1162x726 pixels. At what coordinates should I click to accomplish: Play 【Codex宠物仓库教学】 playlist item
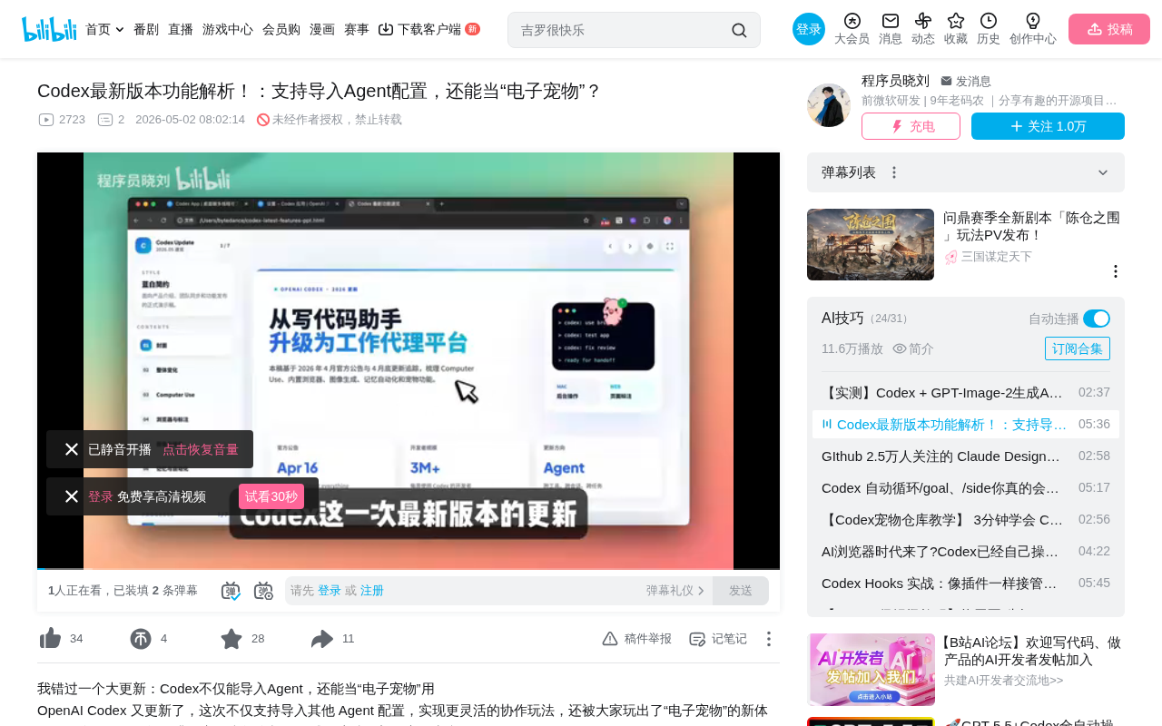tap(966, 520)
